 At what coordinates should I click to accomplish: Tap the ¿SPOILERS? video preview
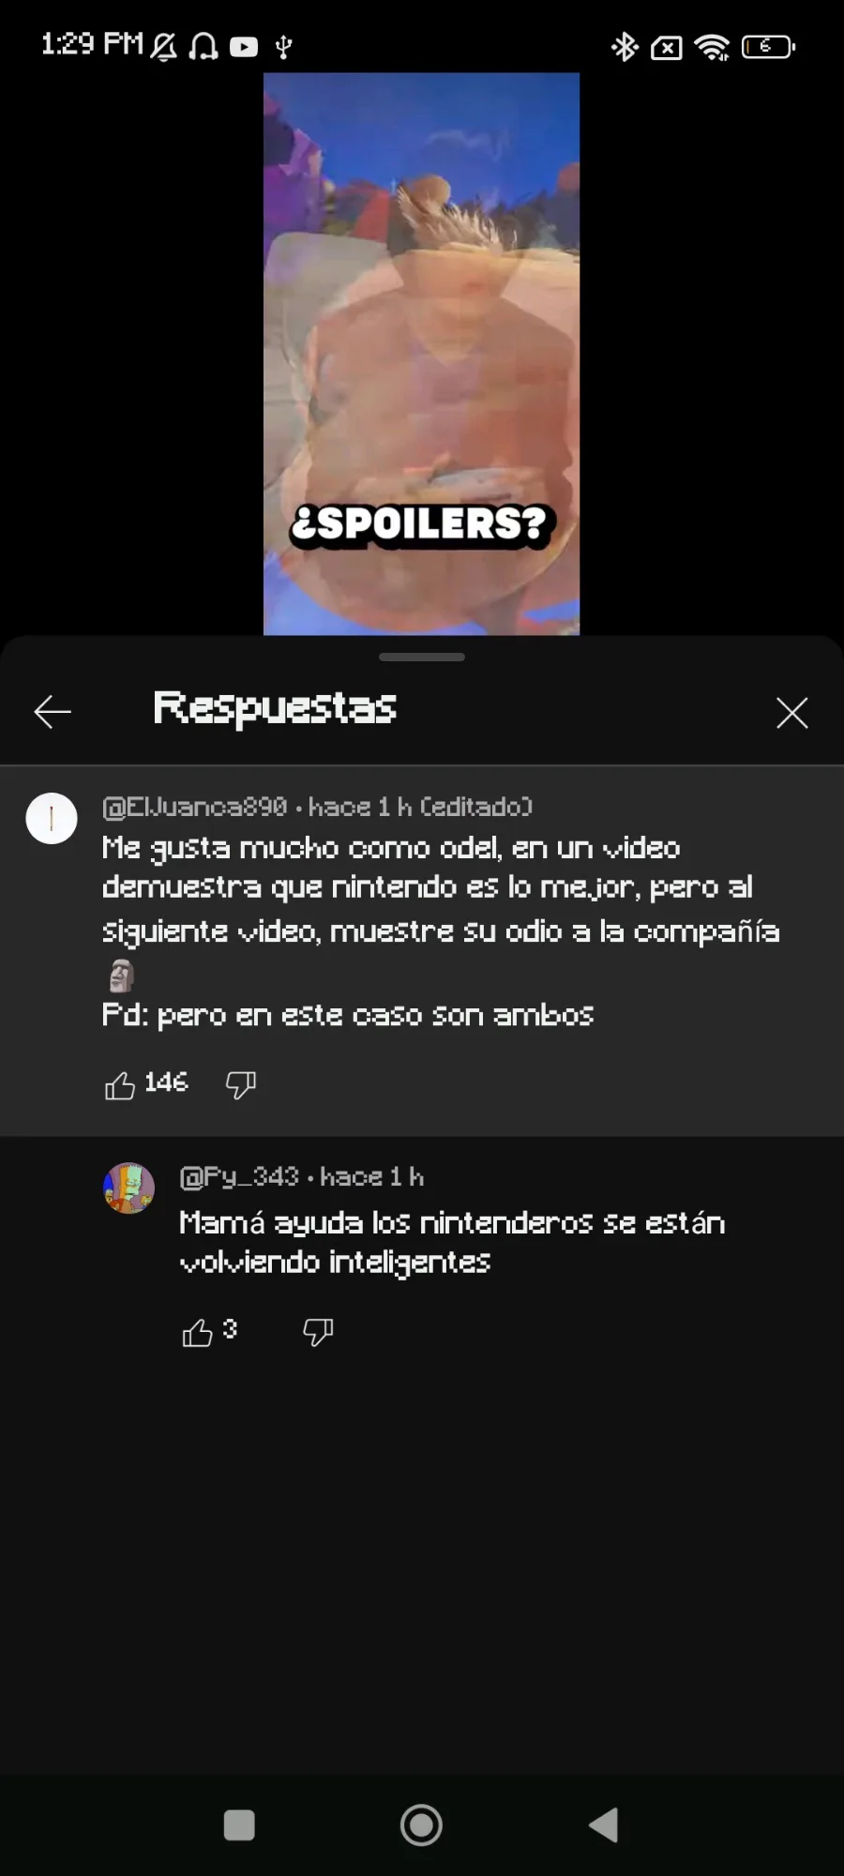coord(421,354)
